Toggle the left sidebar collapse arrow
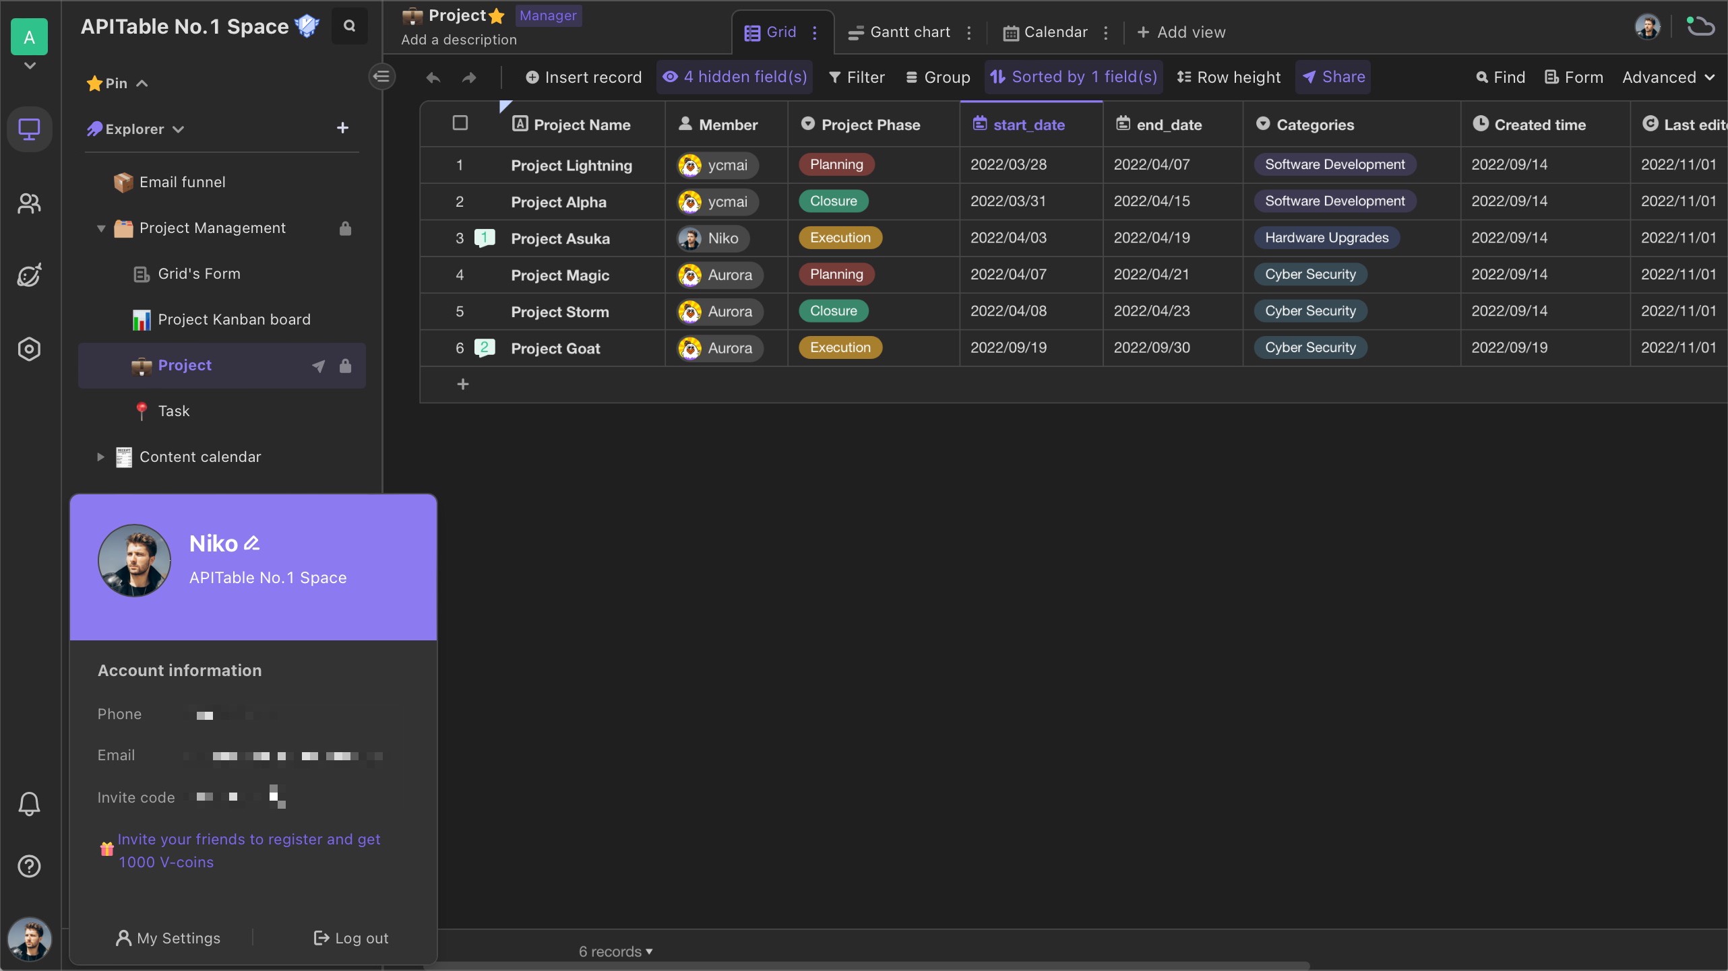1728x971 pixels. click(x=382, y=77)
